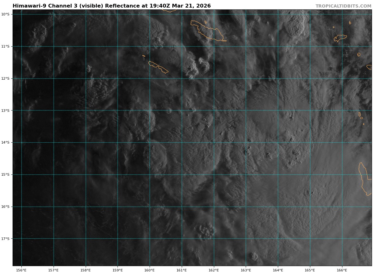Click the grid intersection of 160°E and 14°S
The height and width of the screenshot is (273, 378).
(150, 142)
